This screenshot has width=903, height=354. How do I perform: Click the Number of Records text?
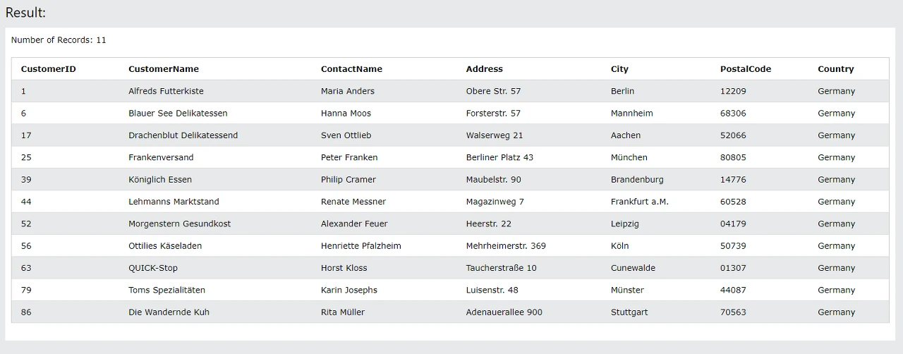pyautogui.click(x=59, y=40)
